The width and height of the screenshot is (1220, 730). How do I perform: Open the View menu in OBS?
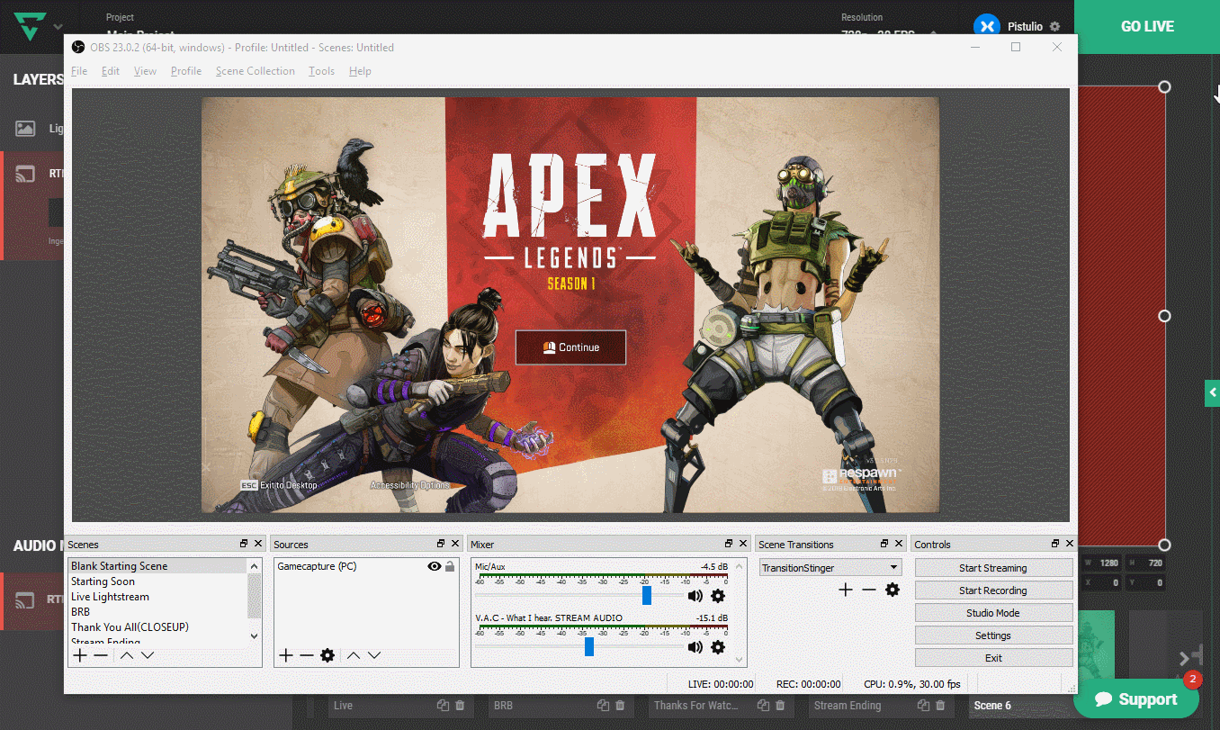point(145,71)
